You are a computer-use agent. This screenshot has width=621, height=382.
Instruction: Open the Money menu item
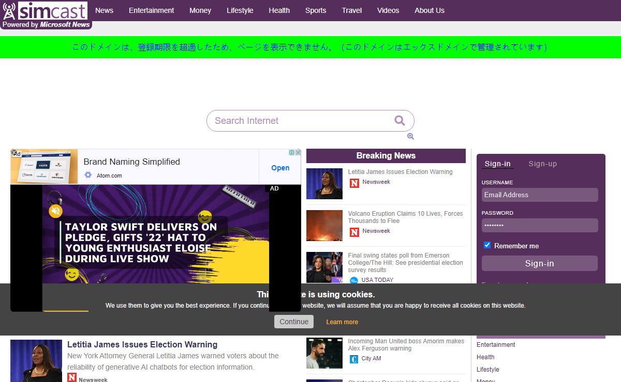pos(200,10)
